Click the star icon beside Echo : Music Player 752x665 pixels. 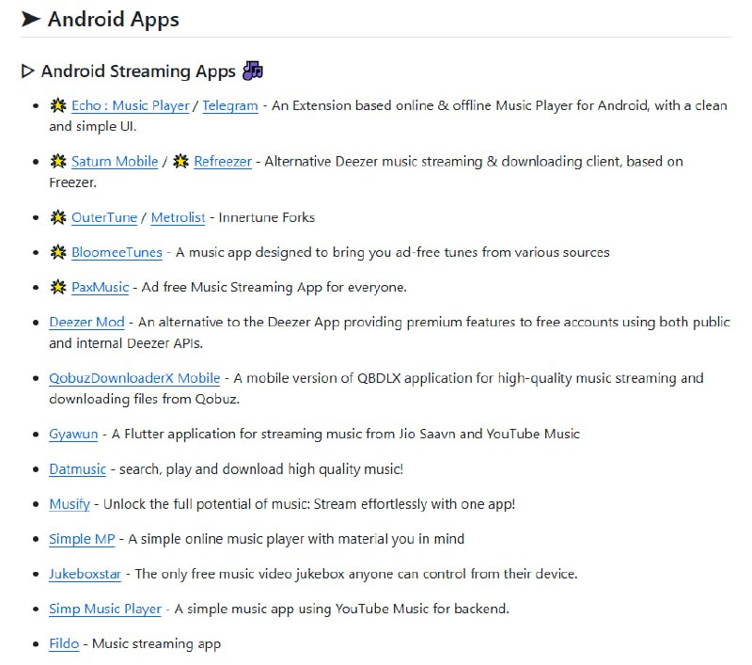pos(58,105)
